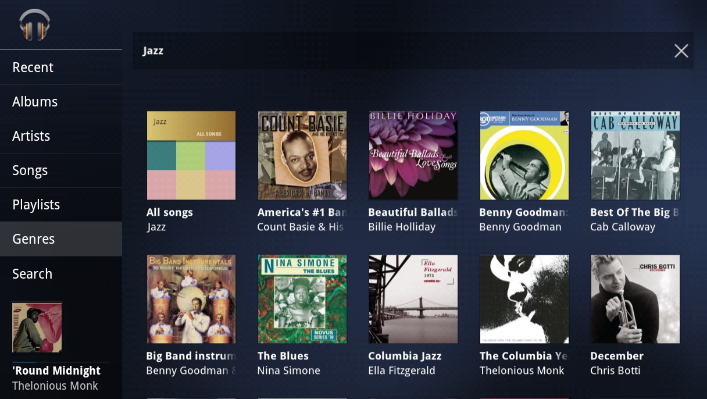The image size is (707, 399).
Task: Open the Count Basie album cover
Action: pyautogui.click(x=302, y=155)
